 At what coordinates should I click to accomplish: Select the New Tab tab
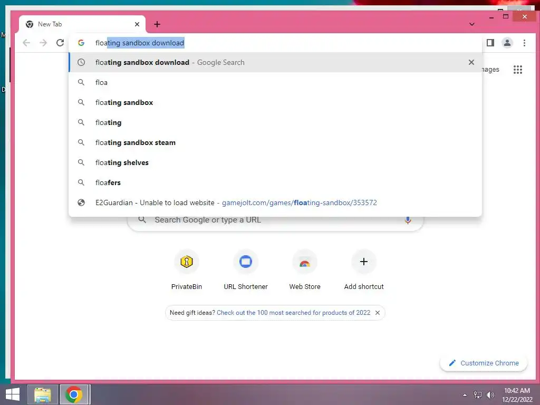pyautogui.click(x=82, y=24)
